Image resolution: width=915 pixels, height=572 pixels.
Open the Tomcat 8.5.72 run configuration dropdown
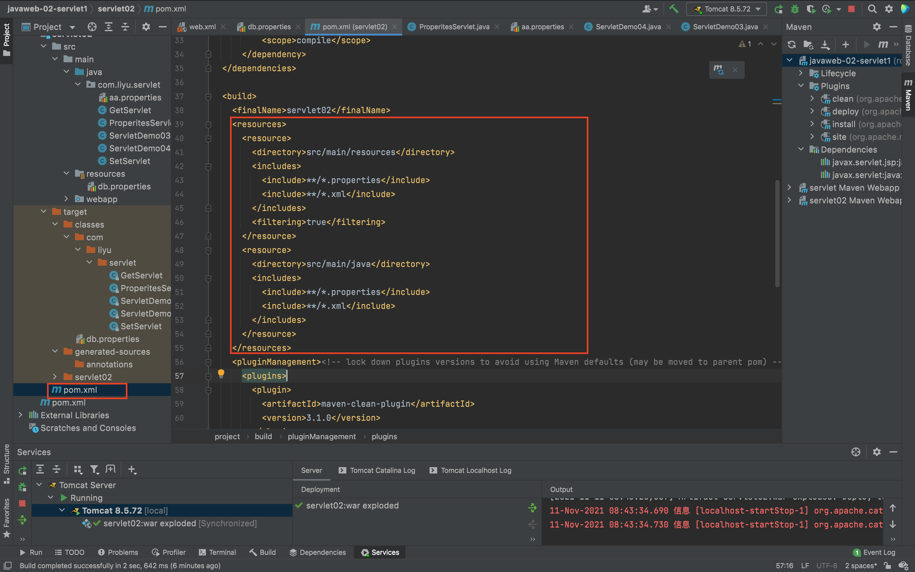tap(726, 9)
